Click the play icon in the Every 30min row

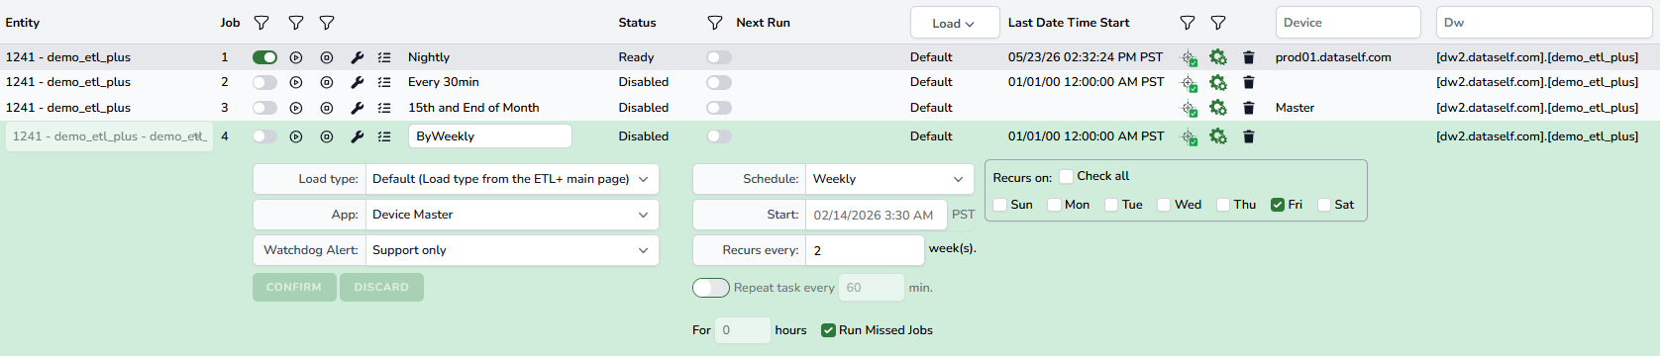coord(296,82)
